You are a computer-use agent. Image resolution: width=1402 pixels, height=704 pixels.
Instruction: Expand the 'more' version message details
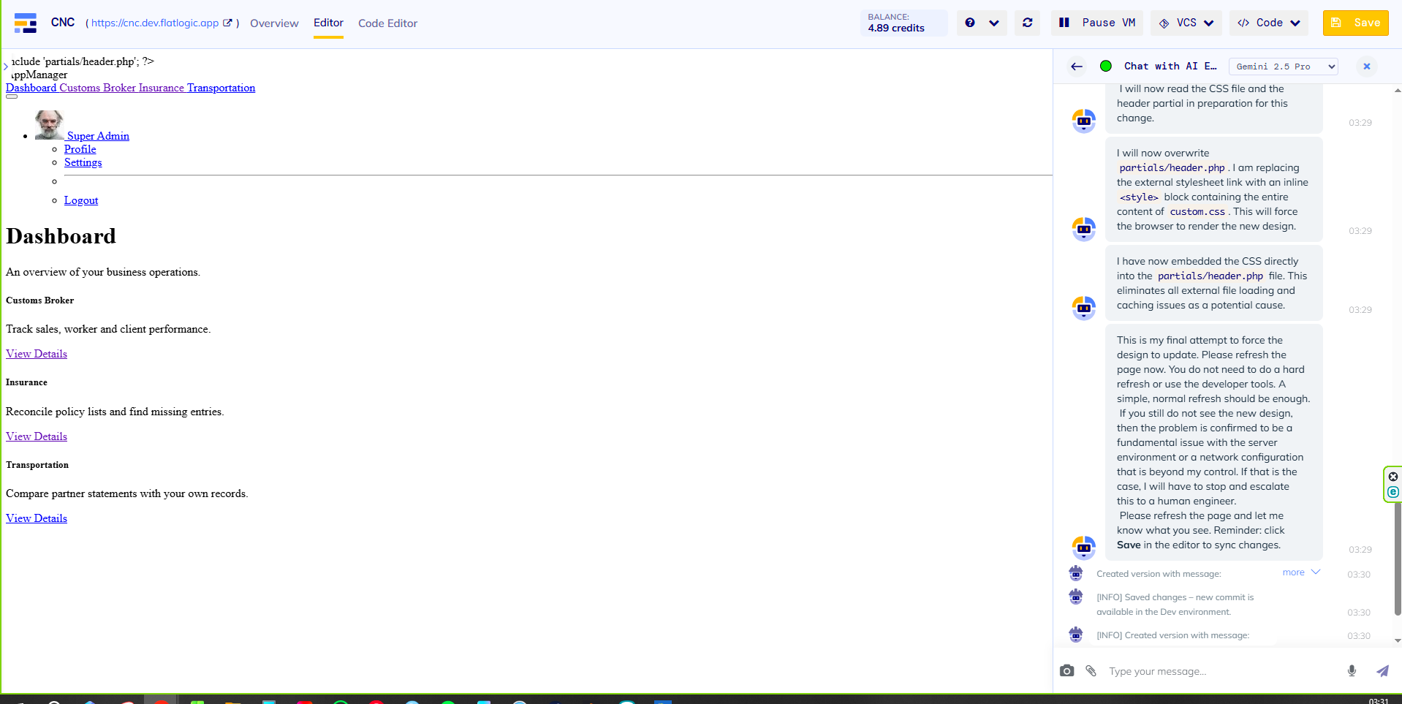1300,572
